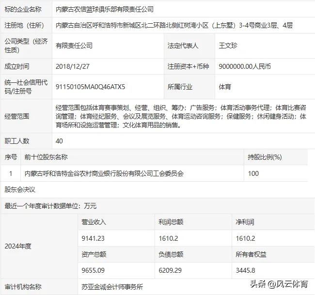Click the 序号 column header
315x295 pixels.
tap(11, 157)
